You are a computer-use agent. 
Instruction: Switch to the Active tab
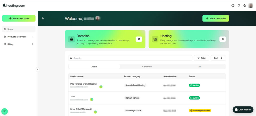[94, 67]
